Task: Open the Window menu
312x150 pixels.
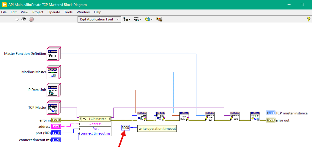Action: coord(83,12)
